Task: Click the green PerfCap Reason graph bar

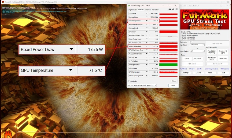Action: (168, 65)
